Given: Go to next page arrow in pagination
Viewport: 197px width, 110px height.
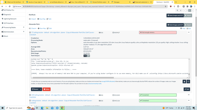Looking at the screenshot, I should [x=192, y=10].
